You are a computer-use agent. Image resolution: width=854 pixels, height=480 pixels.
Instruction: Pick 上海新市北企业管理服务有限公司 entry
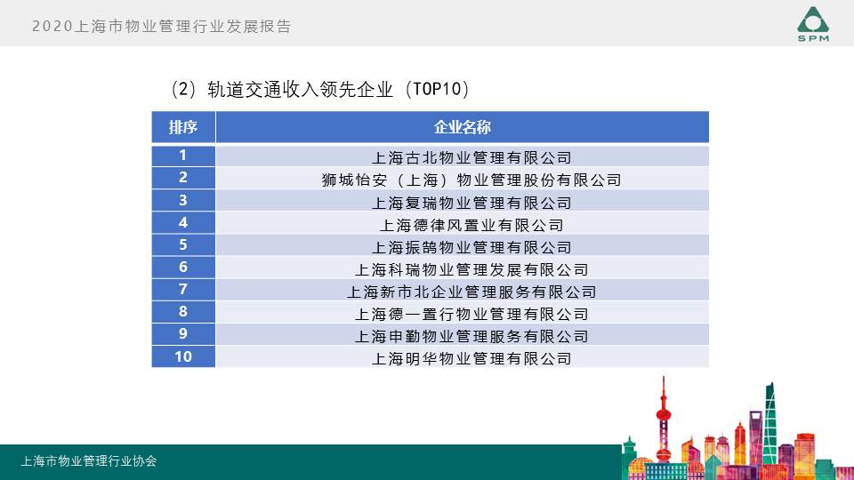coord(471,291)
